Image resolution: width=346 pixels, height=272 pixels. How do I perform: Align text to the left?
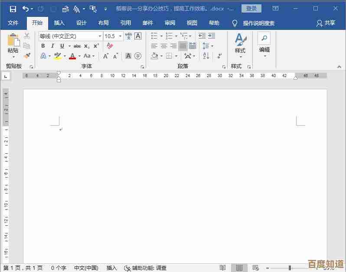154,46
